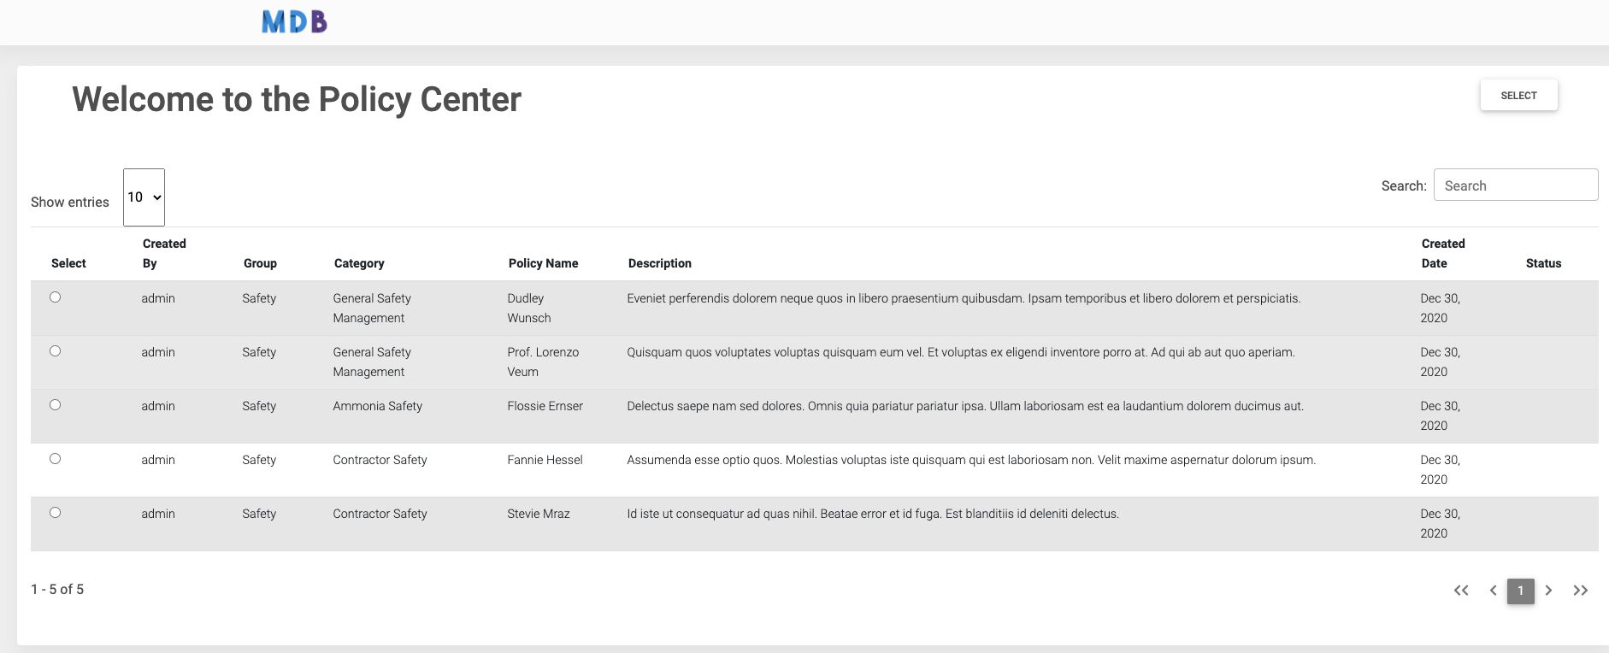
Task: Click the MDB logo
Action: pyautogui.click(x=294, y=21)
